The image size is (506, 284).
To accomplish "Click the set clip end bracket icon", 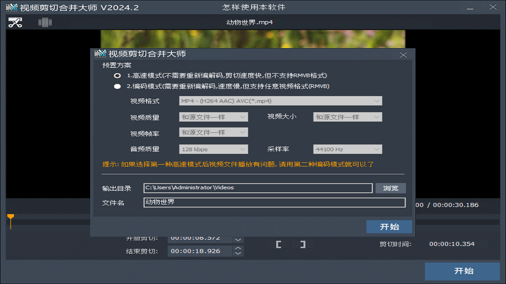I will tap(302, 244).
